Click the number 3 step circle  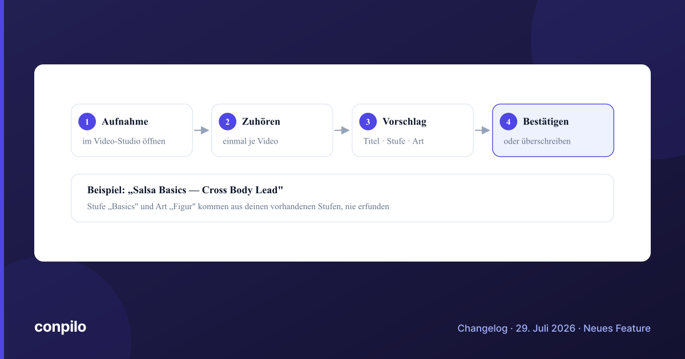click(368, 121)
